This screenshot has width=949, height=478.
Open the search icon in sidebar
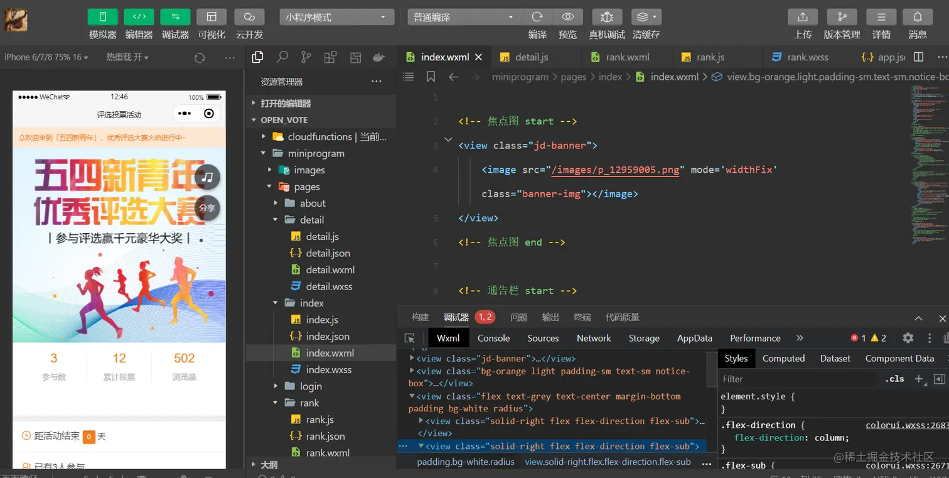click(x=282, y=57)
